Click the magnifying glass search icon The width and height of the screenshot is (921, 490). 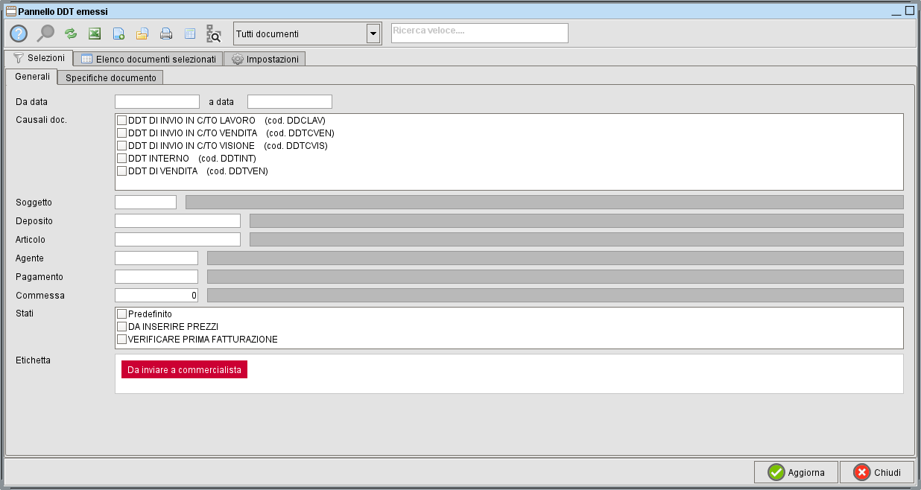point(46,34)
